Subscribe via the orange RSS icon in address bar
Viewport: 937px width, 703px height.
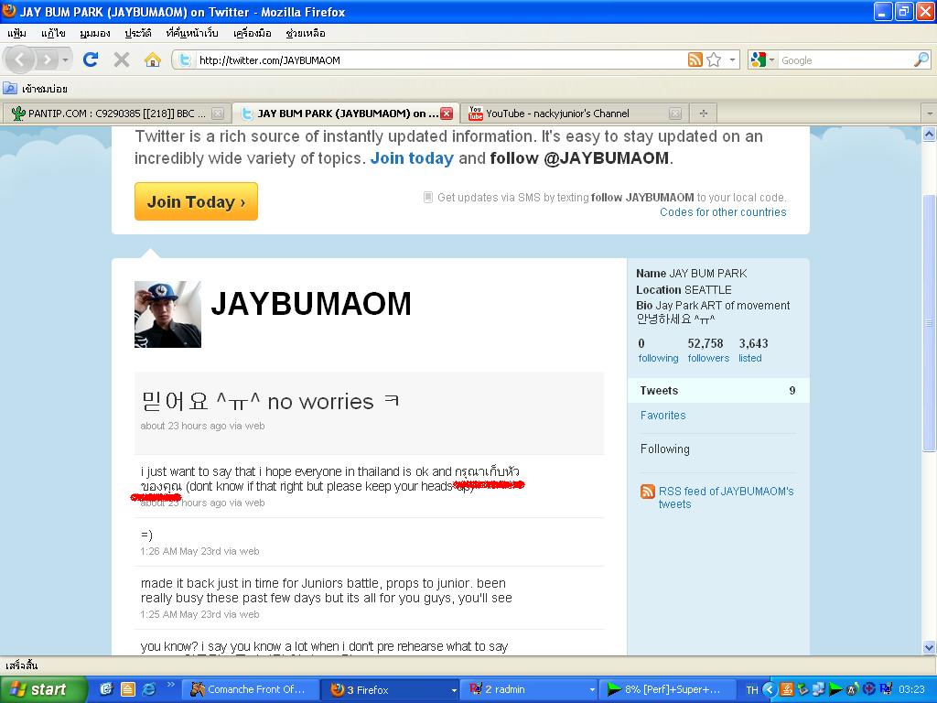pos(695,59)
